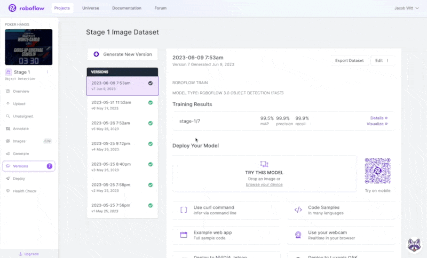This screenshot has width=427, height=258.
Task: Click the Upgrade arrow icon
Action: (x=20, y=254)
